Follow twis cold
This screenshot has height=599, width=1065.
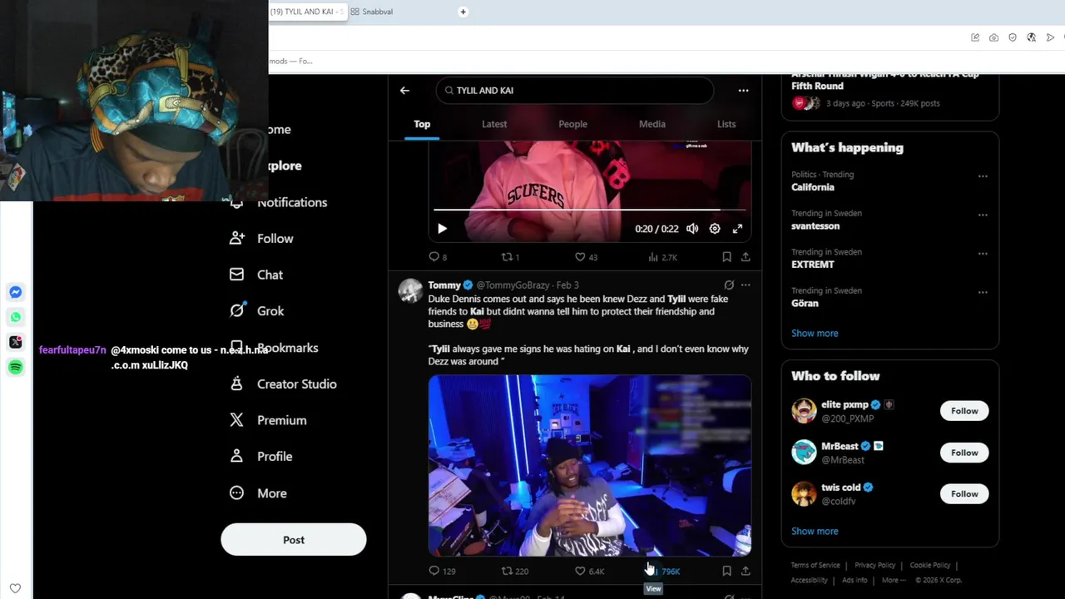point(964,494)
